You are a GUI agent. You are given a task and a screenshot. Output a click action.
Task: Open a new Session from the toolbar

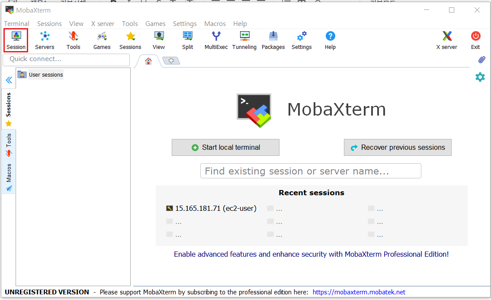coord(16,40)
